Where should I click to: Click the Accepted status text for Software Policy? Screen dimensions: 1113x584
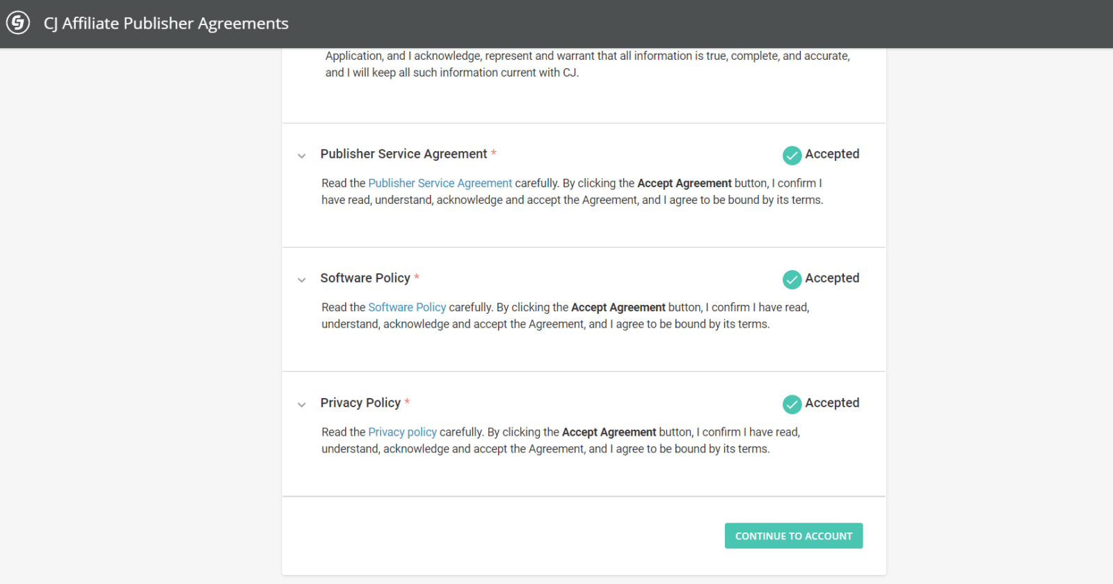[832, 278]
